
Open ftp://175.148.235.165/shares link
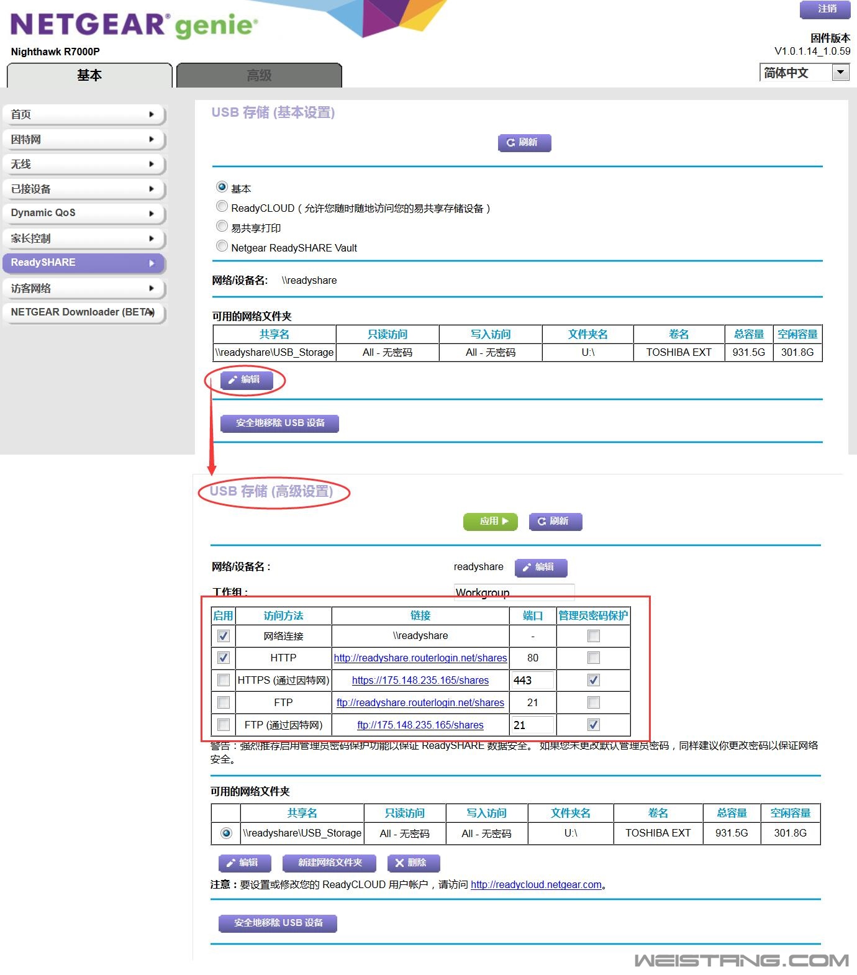pyautogui.click(x=420, y=725)
